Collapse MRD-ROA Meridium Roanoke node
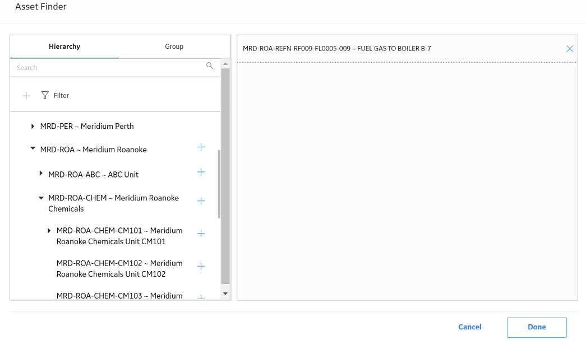 click(33, 148)
